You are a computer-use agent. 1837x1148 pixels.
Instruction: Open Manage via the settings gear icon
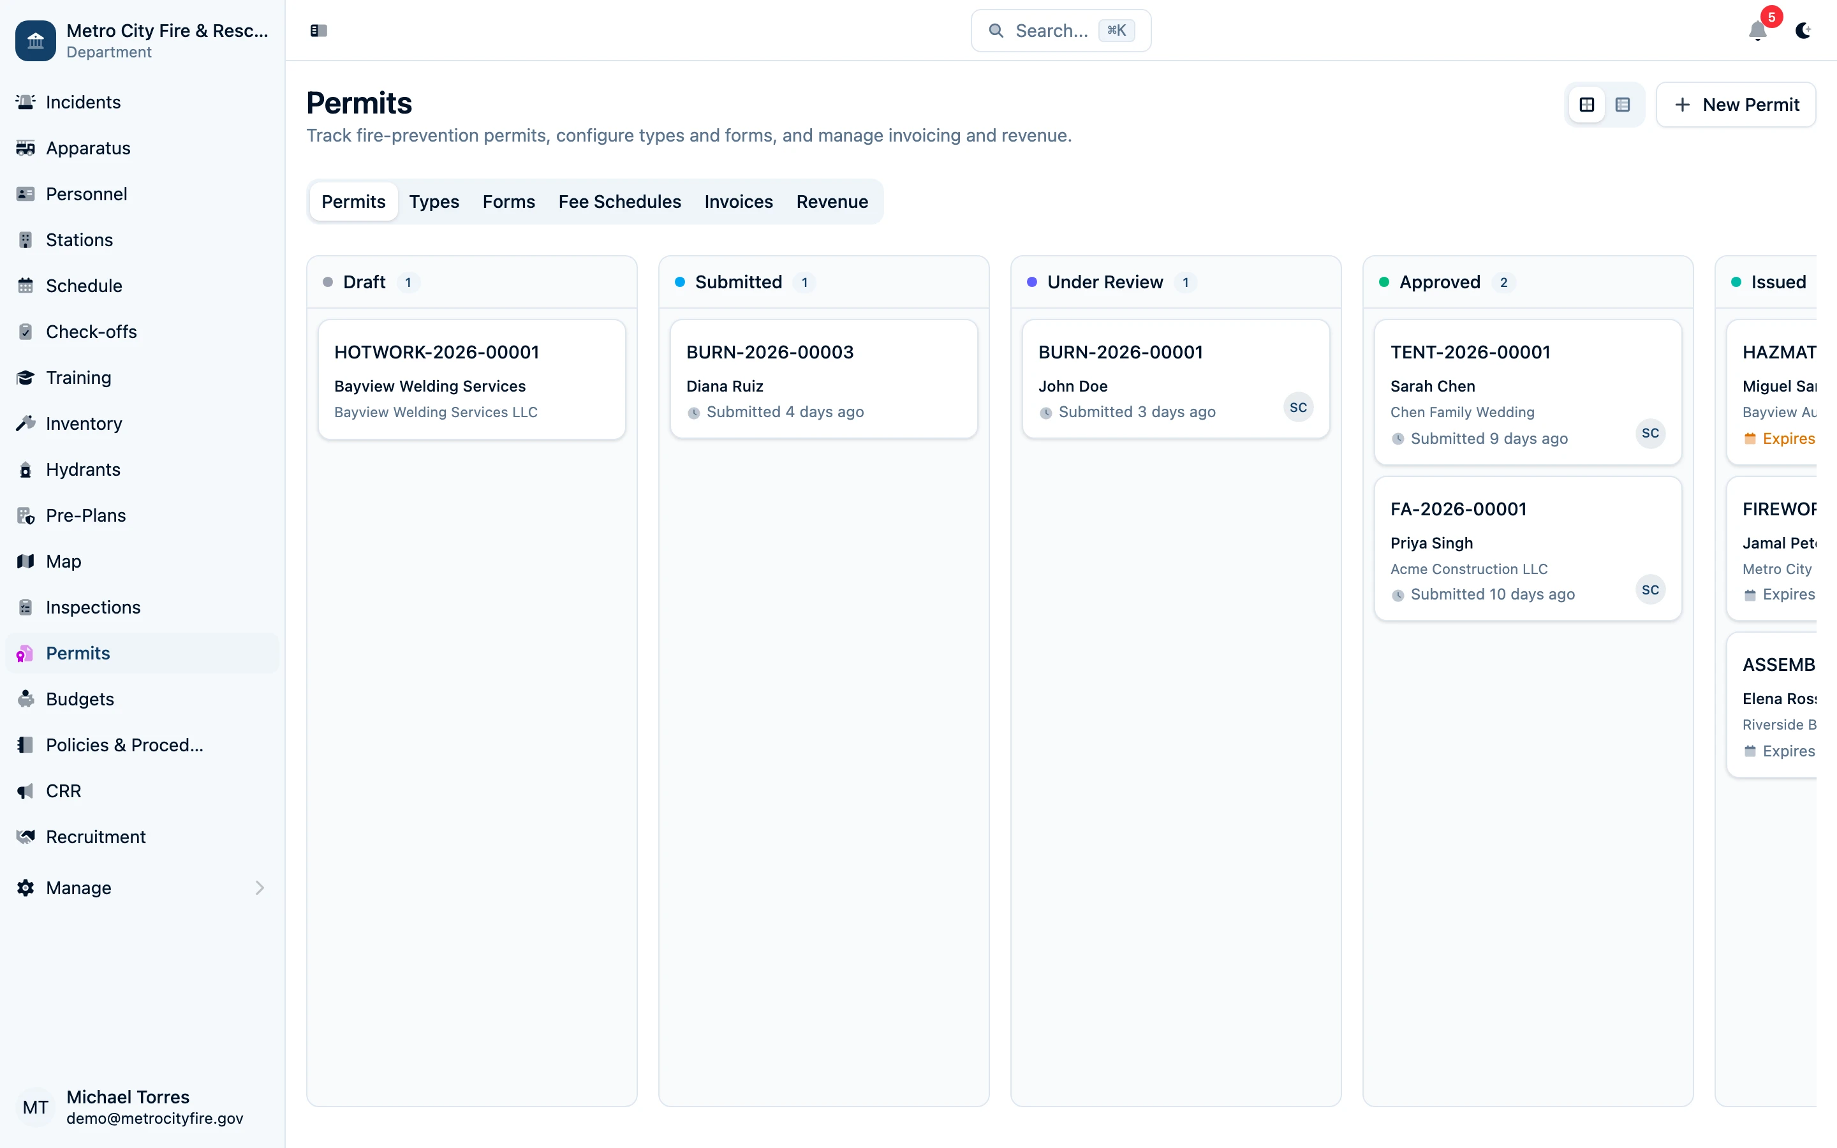click(x=25, y=888)
